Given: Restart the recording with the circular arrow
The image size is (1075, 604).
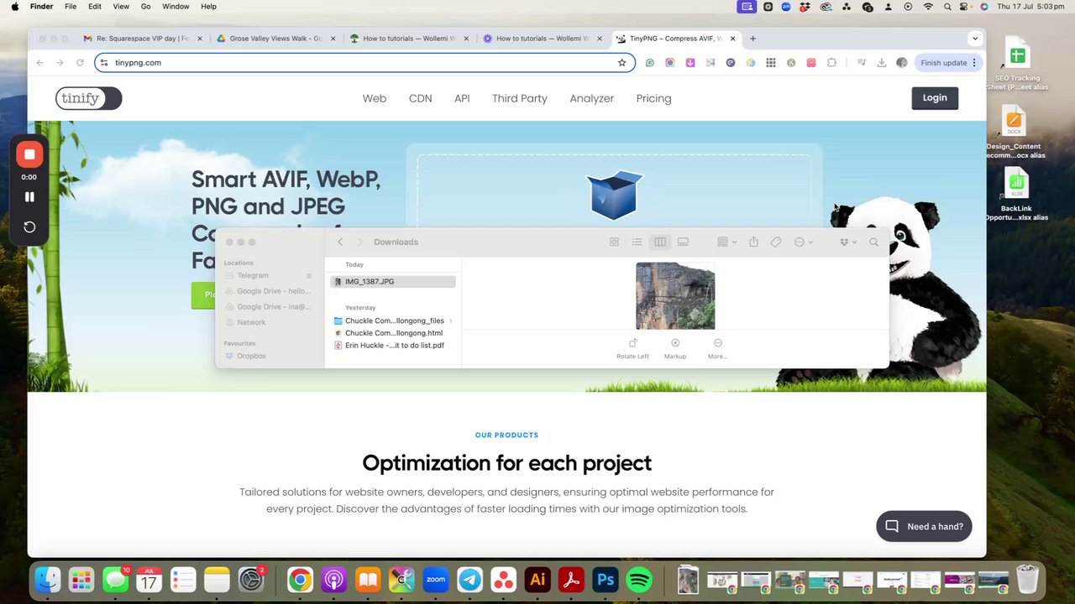Looking at the screenshot, I should pyautogui.click(x=29, y=227).
